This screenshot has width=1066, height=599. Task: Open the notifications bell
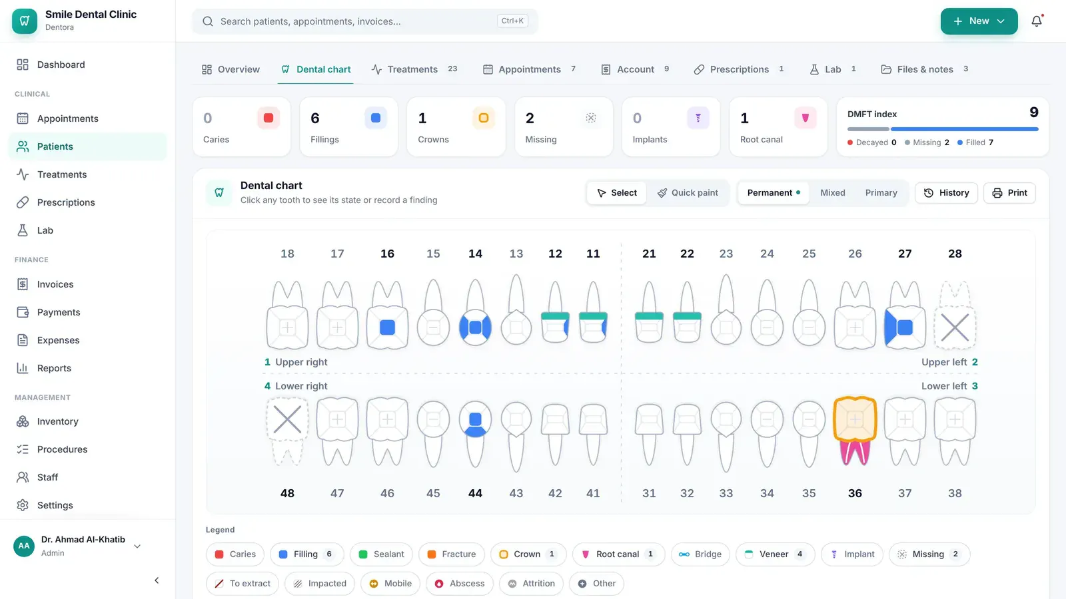(x=1037, y=21)
